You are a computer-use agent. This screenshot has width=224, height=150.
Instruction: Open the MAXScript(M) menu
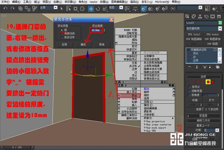pyautogui.click(x=162, y=2)
